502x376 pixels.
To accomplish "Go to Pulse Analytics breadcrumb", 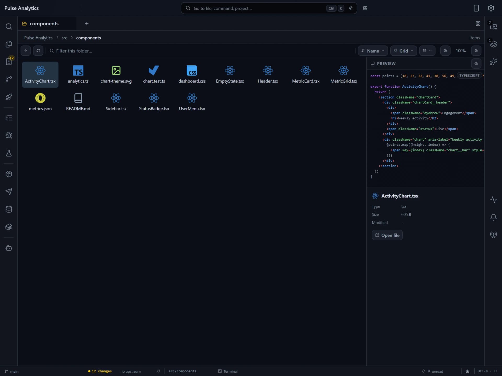I will [x=38, y=38].
